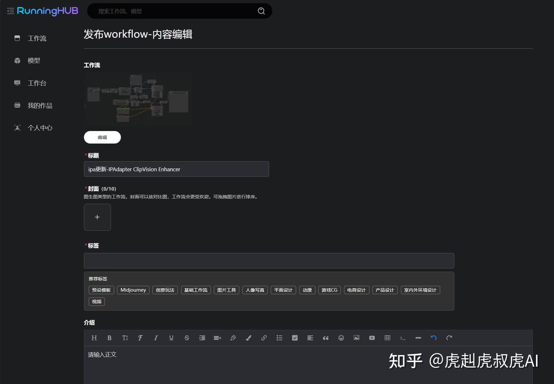Insert a video via the video icon

coord(372,338)
